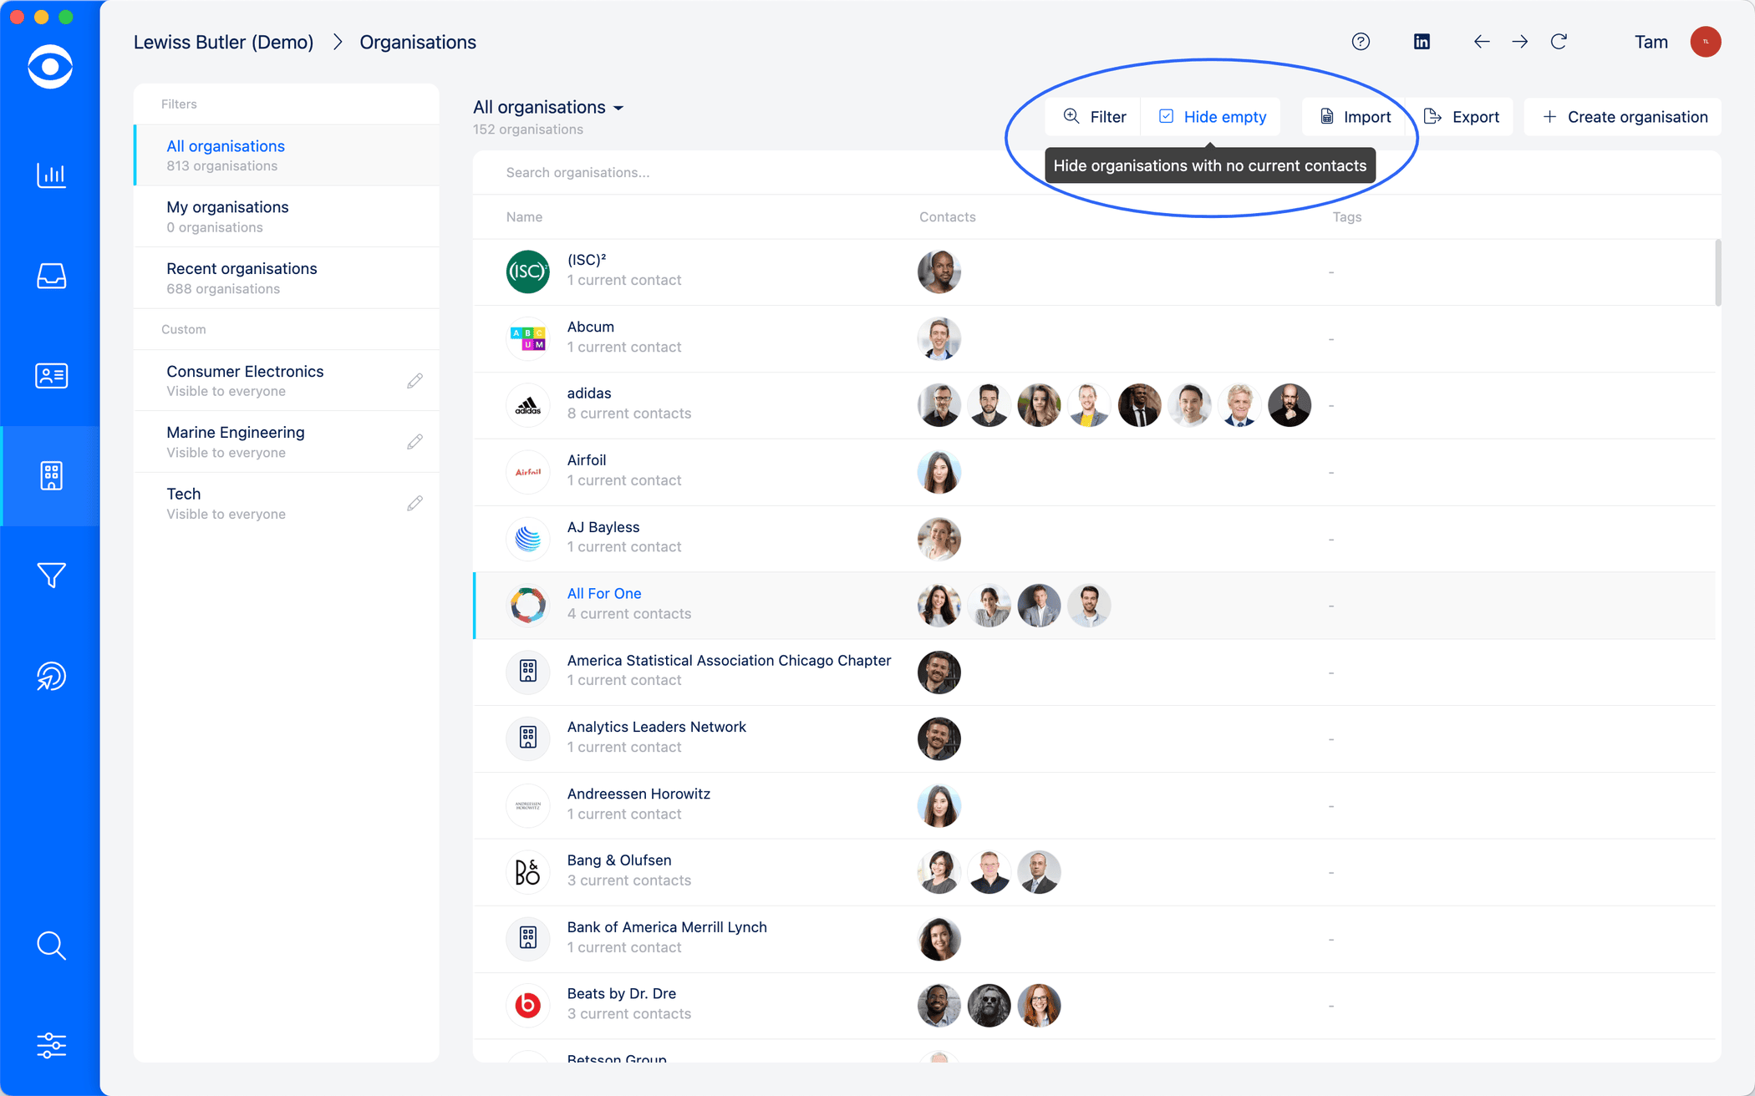Click the Search organisations input field

pos(752,172)
